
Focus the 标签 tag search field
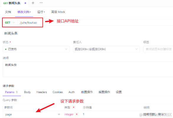coord(158,49)
